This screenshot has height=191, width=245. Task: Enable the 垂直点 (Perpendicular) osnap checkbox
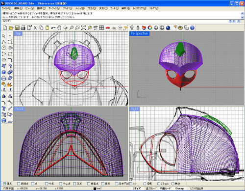(x=89, y=184)
